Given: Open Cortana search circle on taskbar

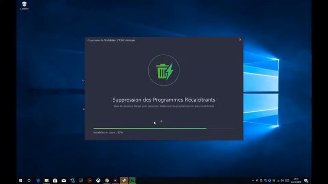Looking at the screenshot, I should click(29, 180).
